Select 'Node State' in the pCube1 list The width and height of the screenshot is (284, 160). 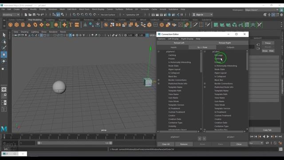[x=220, y=69]
